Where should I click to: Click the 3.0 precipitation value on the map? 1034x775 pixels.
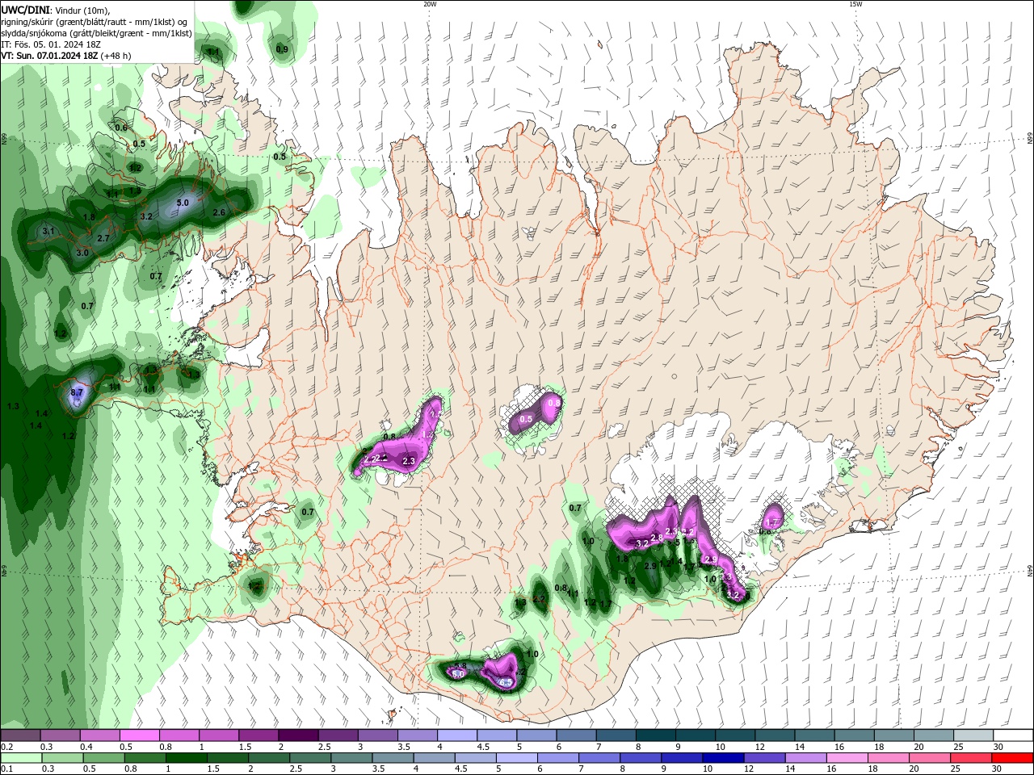82,253
